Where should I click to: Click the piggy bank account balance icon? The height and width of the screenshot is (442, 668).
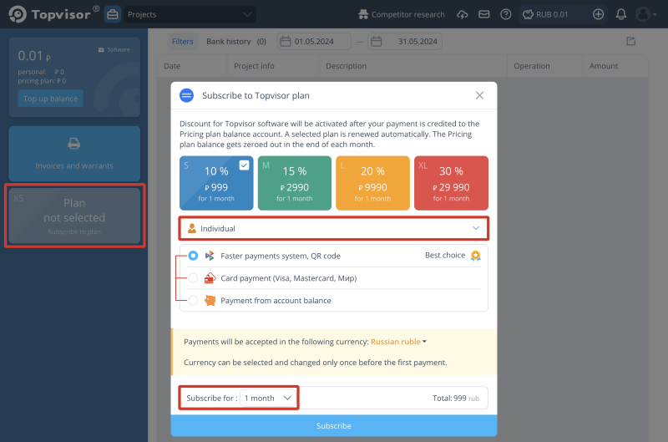[x=210, y=300]
